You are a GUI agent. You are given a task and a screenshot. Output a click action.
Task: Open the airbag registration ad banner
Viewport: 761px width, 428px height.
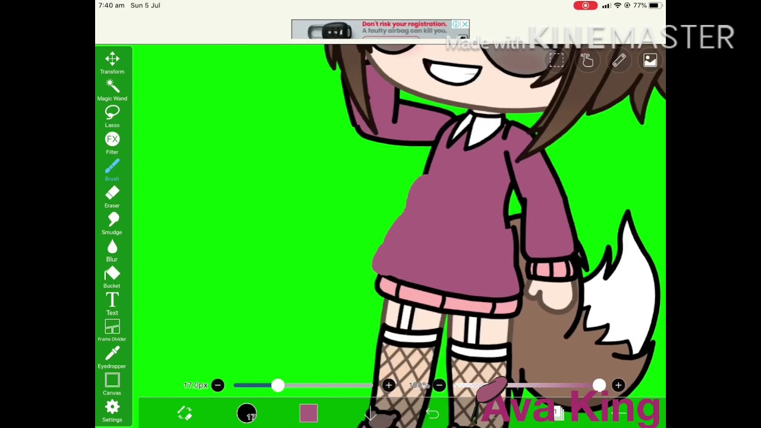point(380,30)
